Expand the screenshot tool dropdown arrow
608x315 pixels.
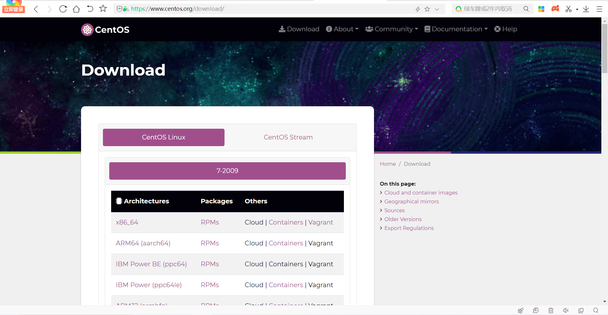pyautogui.click(x=577, y=9)
